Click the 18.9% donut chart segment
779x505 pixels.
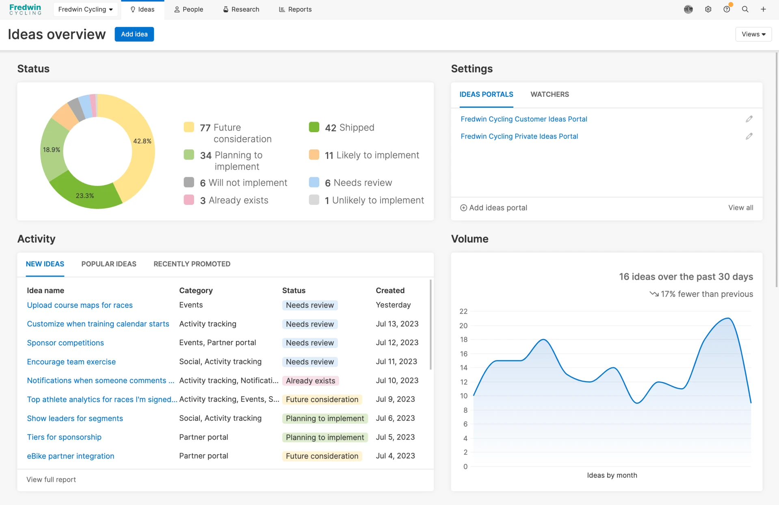(x=52, y=150)
